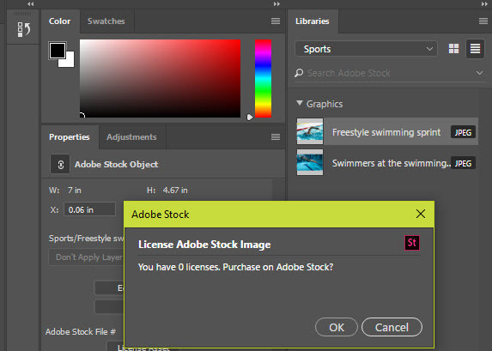Switch libraries to list view

[475, 49]
